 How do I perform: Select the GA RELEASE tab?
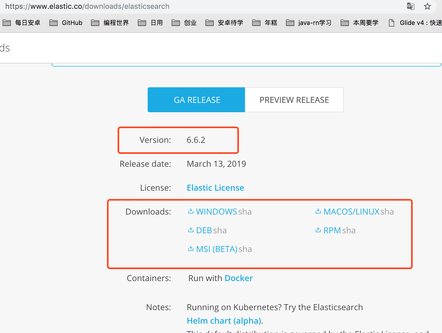[x=196, y=100]
